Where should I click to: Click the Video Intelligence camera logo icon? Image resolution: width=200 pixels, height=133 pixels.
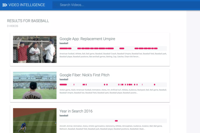[x=4, y=5]
